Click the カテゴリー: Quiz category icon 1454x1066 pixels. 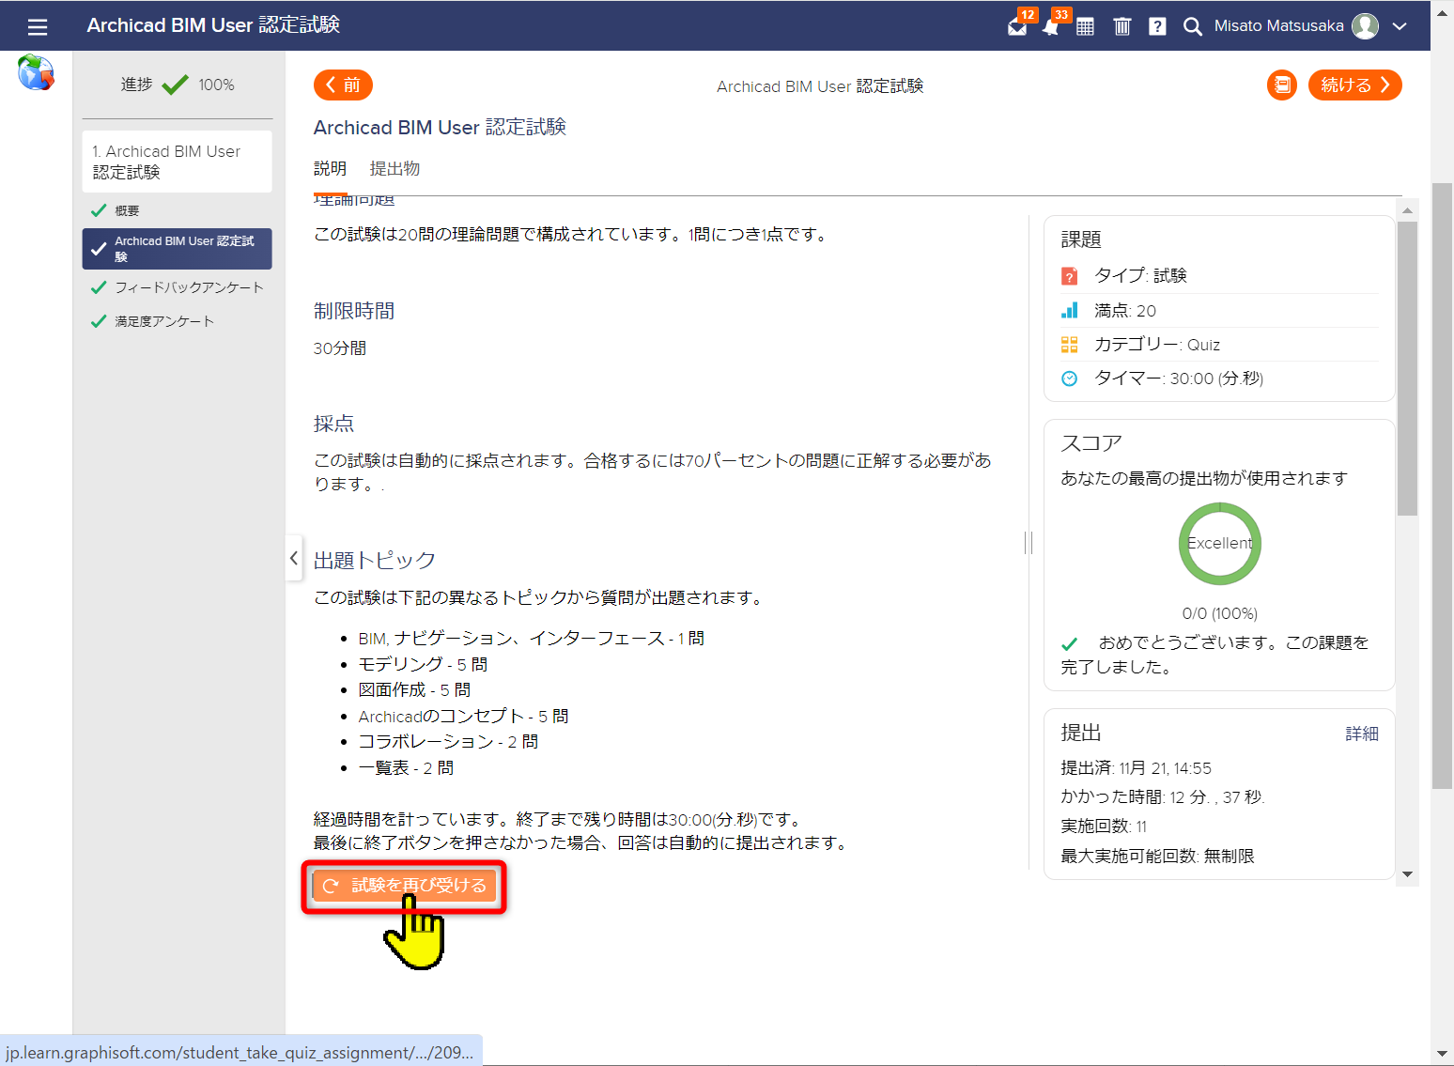[x=1069, y=345]
